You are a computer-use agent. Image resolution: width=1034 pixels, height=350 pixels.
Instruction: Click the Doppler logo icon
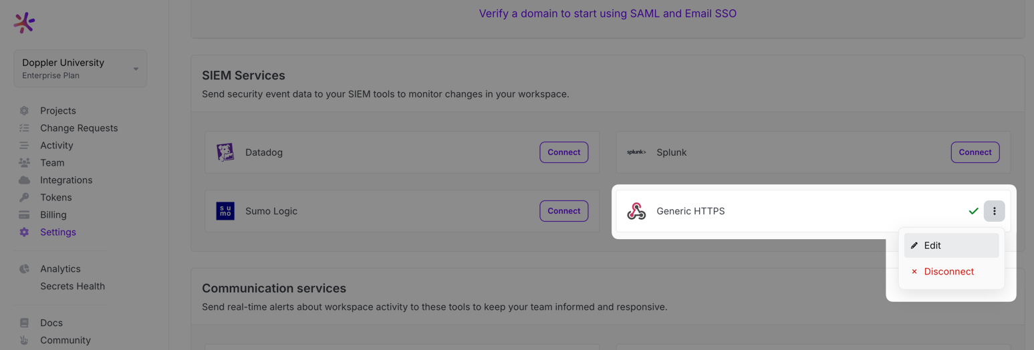point(24,23)
